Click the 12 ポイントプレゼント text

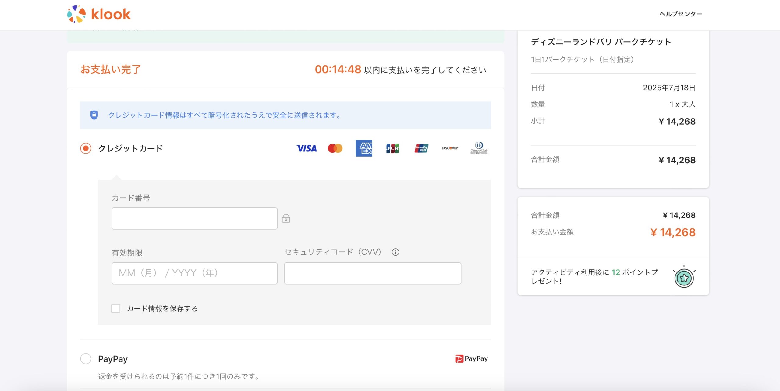click(594, 276)
